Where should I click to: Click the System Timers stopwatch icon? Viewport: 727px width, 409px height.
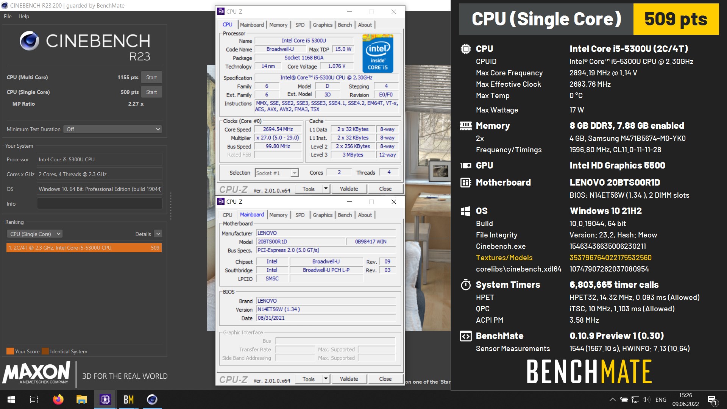pos(466,285)
